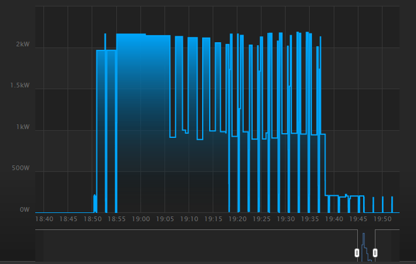This screenshot has width=416, height=264.
Task: Click the 19:45 time axis label
Action: coord(358,219)
